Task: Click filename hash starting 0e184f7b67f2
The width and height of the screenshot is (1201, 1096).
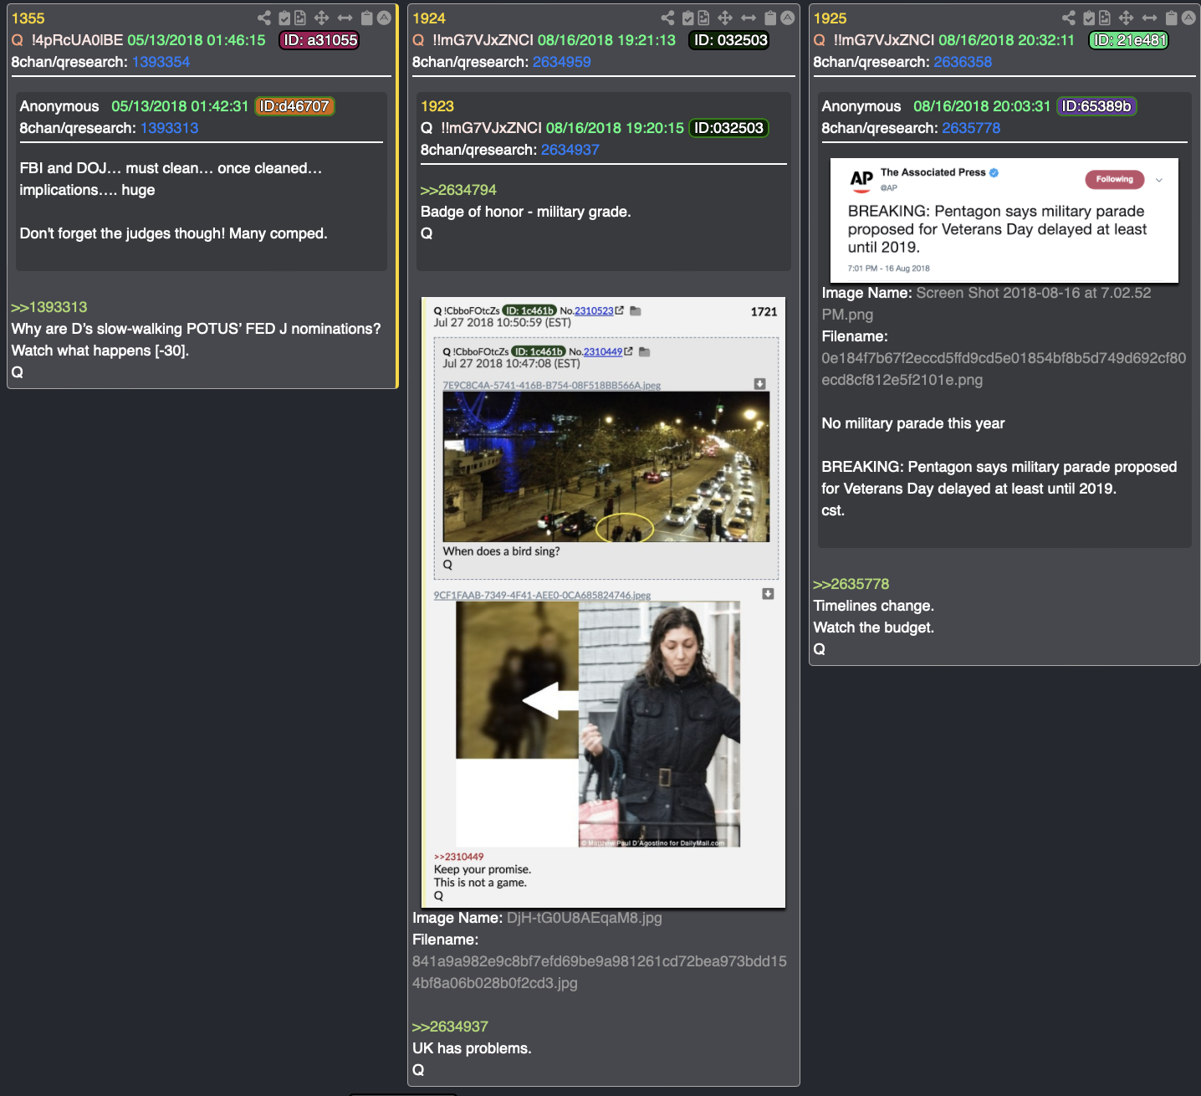Action: coord(1004,369)
